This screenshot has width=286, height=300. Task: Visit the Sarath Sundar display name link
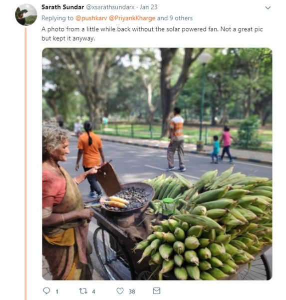tap(63, 7)
